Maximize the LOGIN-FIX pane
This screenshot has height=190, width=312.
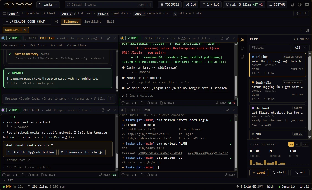pos(228,38)
